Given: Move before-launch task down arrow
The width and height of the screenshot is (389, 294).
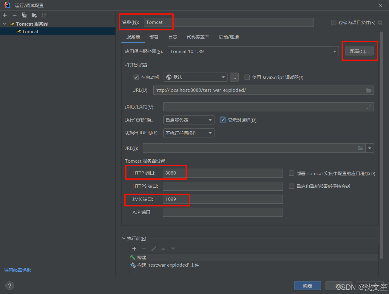Looking at the screenshot, I should pos(173,249).
